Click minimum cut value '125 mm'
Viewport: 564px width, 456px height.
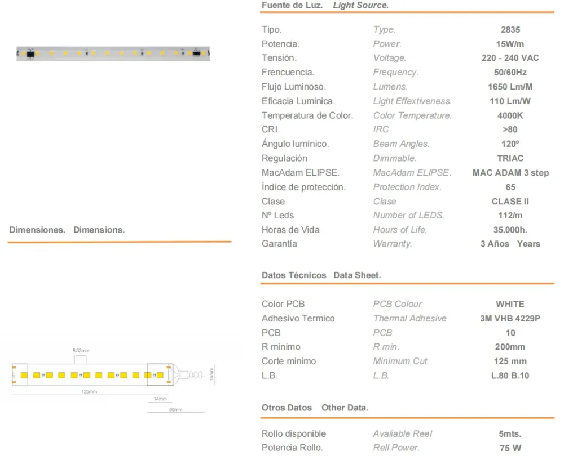click(510, 361)
